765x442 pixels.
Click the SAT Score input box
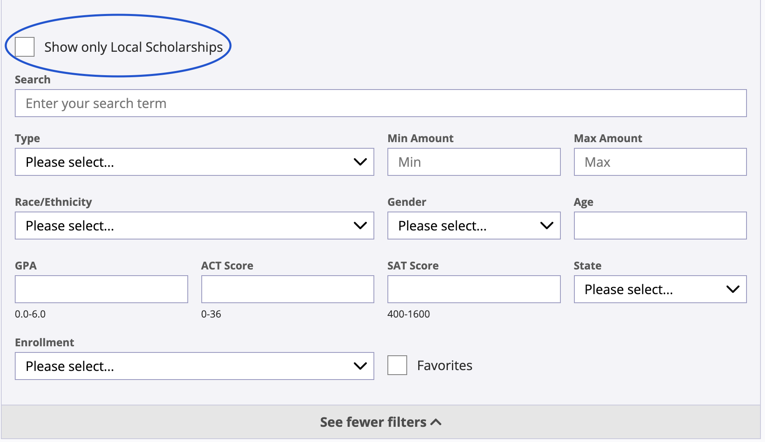[474, 289]
